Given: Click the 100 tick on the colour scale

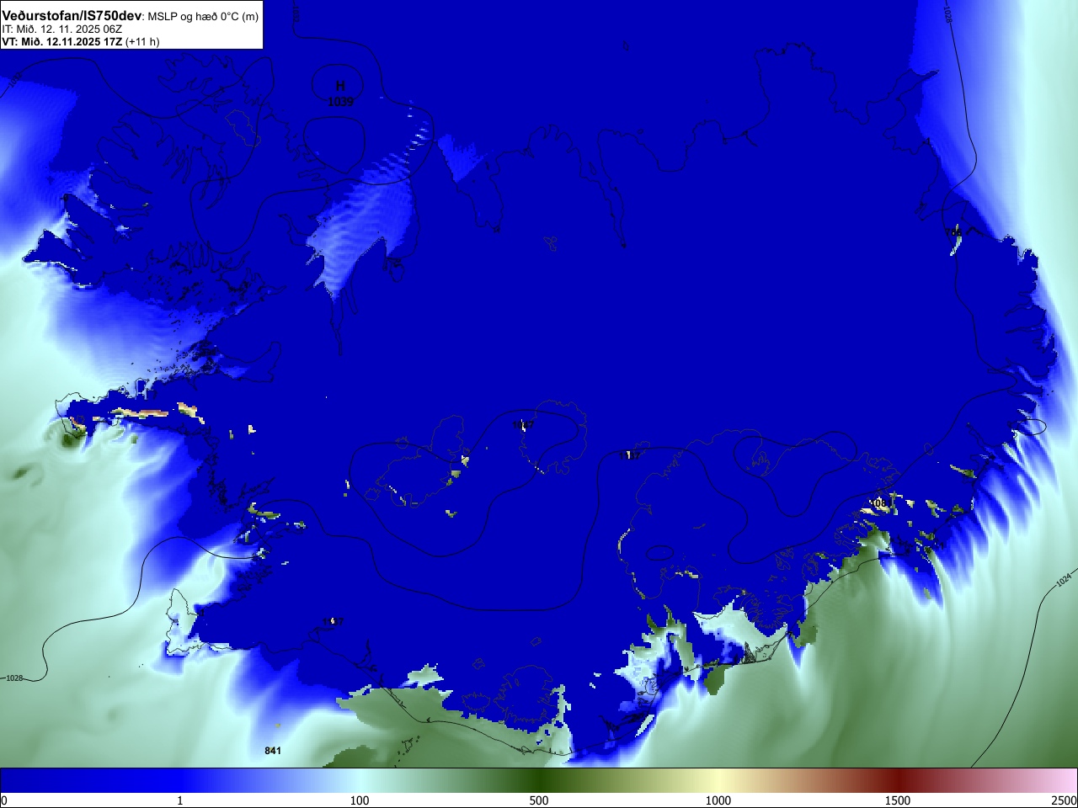Looking at the screenshot, I should [x=360, y=800].
